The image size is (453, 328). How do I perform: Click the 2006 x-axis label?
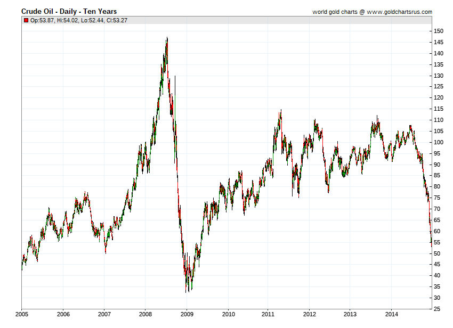point(63,314)
